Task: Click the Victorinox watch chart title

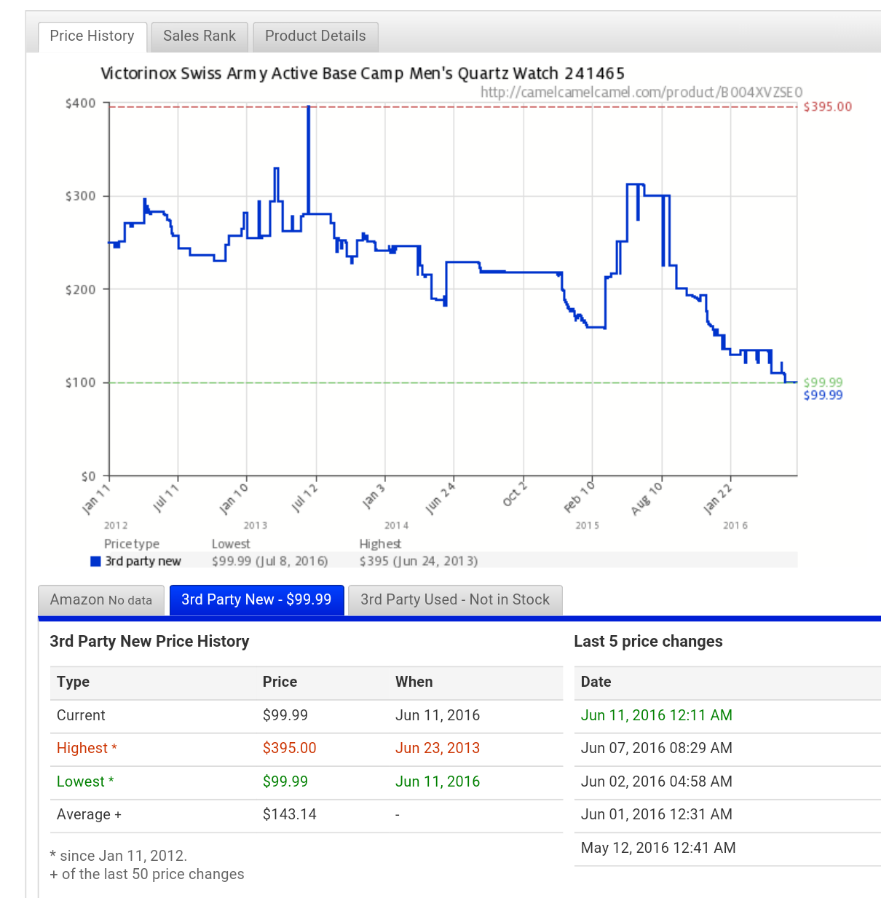Action: coord(362,74)
